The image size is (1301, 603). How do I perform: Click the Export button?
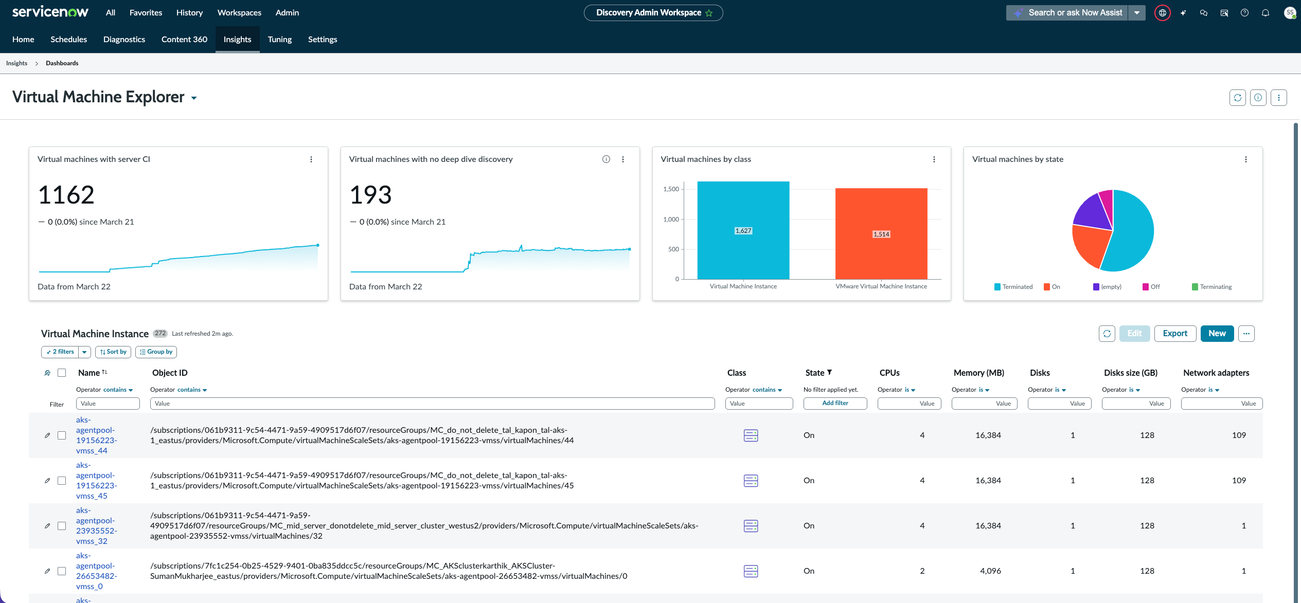point(1175,334)
